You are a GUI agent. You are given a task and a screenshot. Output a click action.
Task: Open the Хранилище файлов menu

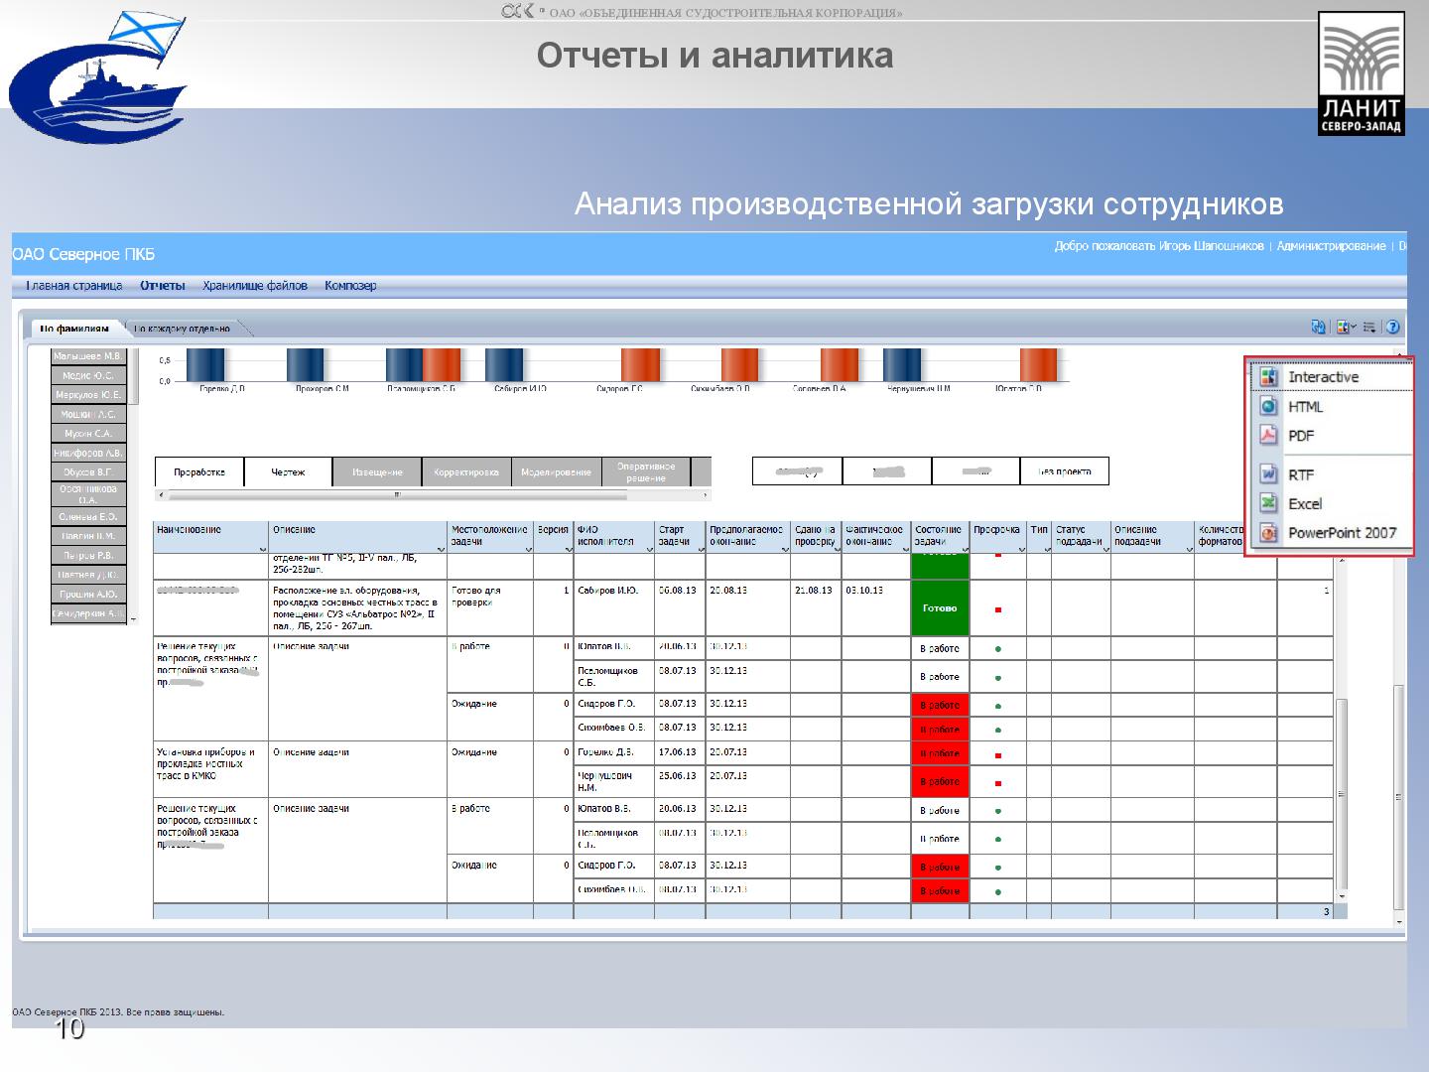pos(255,285)
